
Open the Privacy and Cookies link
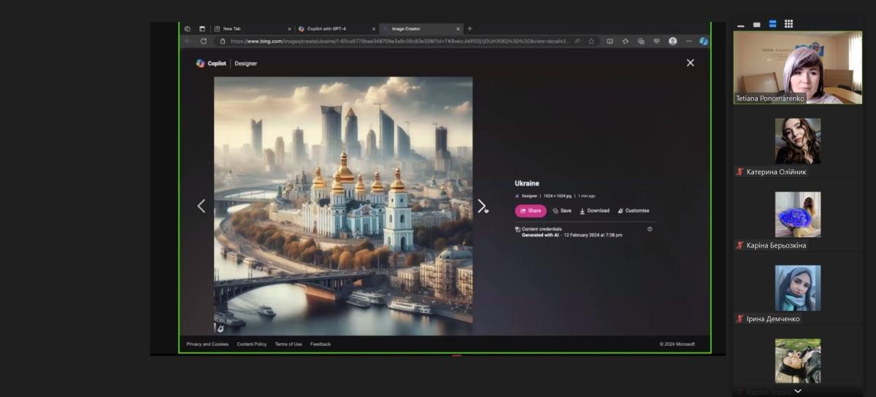[x=207, y=344]
